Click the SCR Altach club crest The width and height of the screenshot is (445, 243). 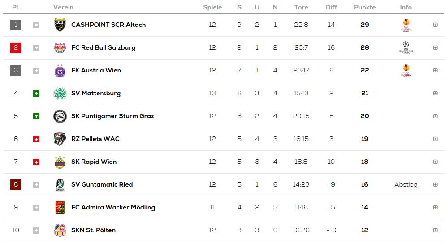[x=60, y=25]
